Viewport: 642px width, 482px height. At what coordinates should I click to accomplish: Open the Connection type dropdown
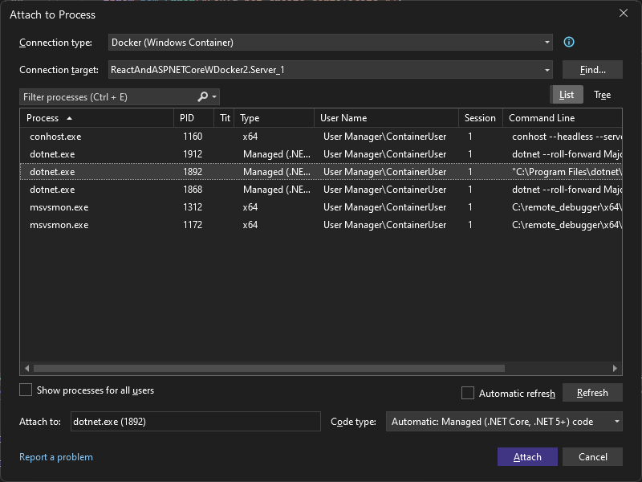pyautogui.click(x=547, y=42)
